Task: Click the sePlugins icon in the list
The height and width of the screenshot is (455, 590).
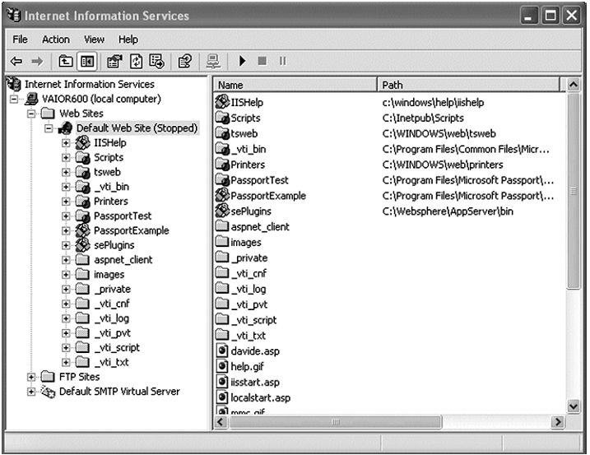Action: [x=222, y=211]
